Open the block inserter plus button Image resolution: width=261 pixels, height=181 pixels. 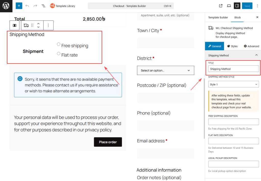tap(19, 6)
